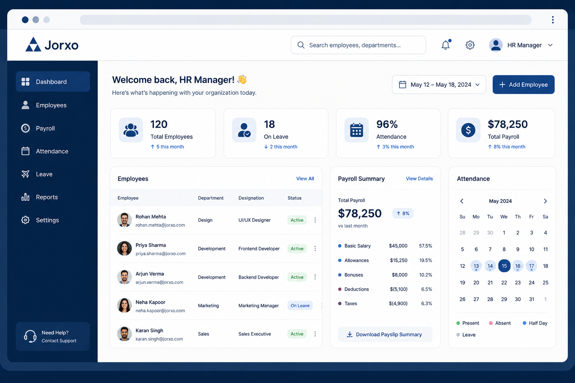
Task: Open row options for Karan Singh
Action: [315, 334]
